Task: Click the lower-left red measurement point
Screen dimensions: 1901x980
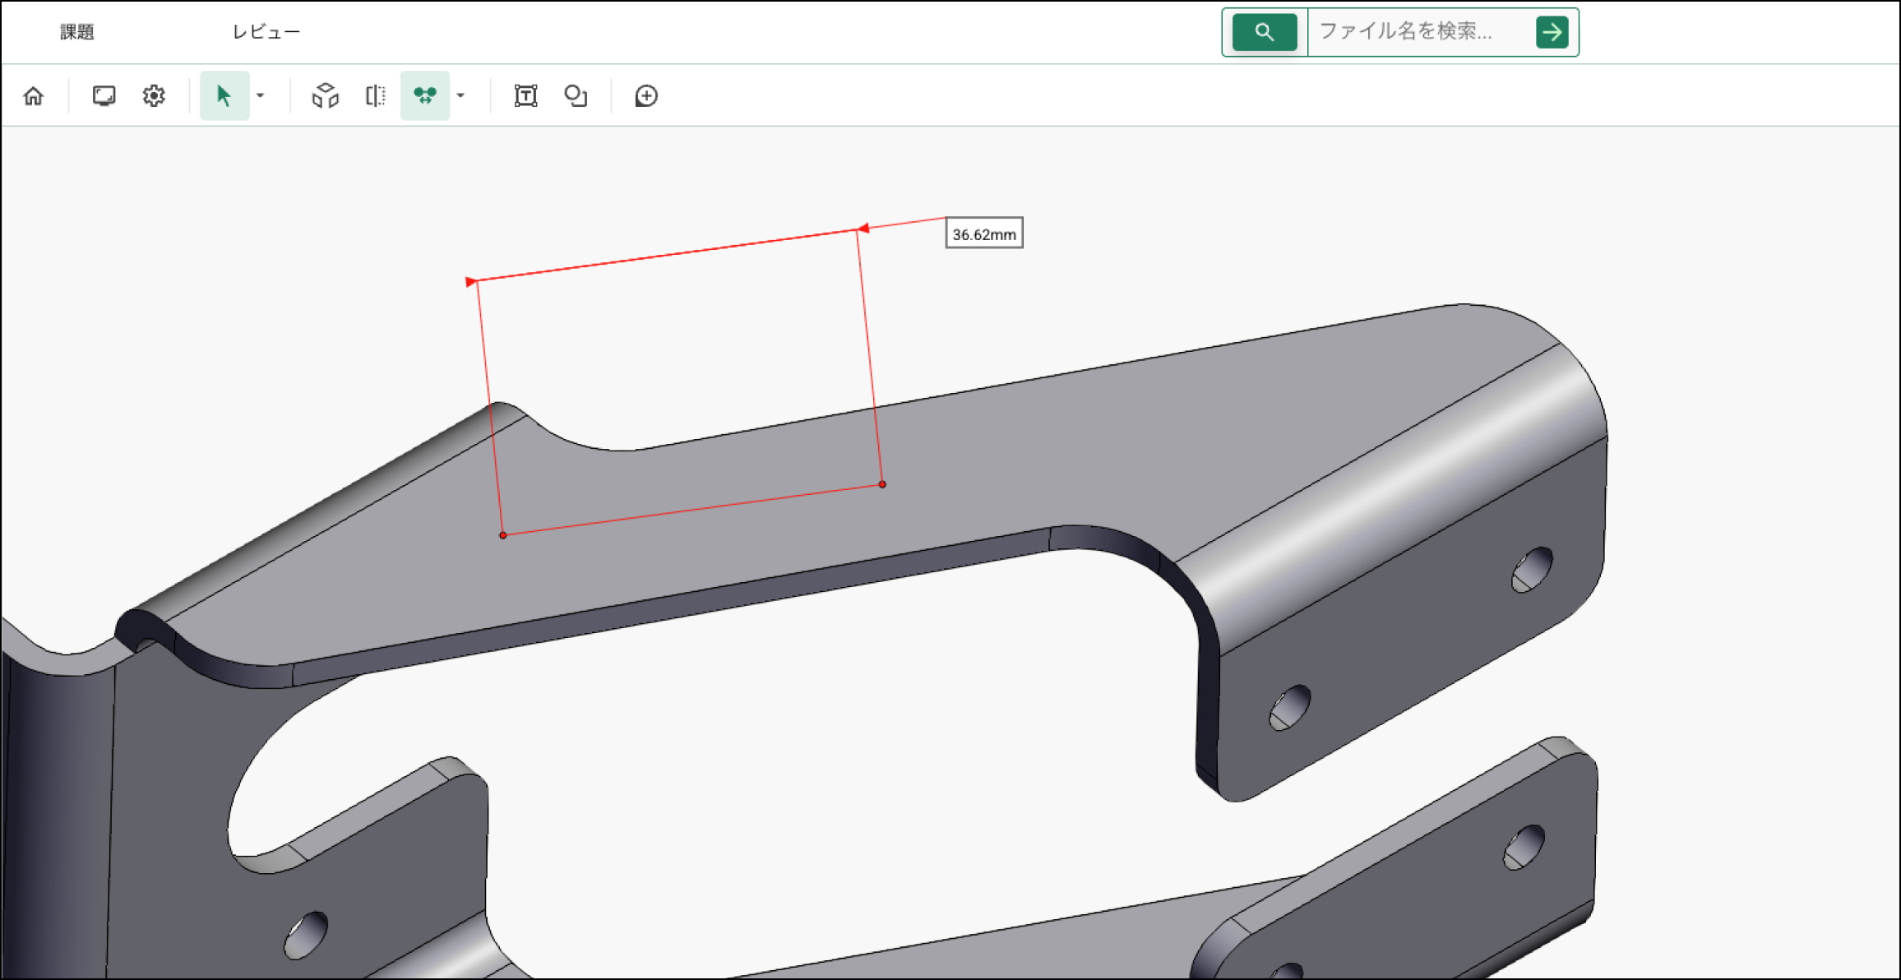Action: (x=503, y=535)
